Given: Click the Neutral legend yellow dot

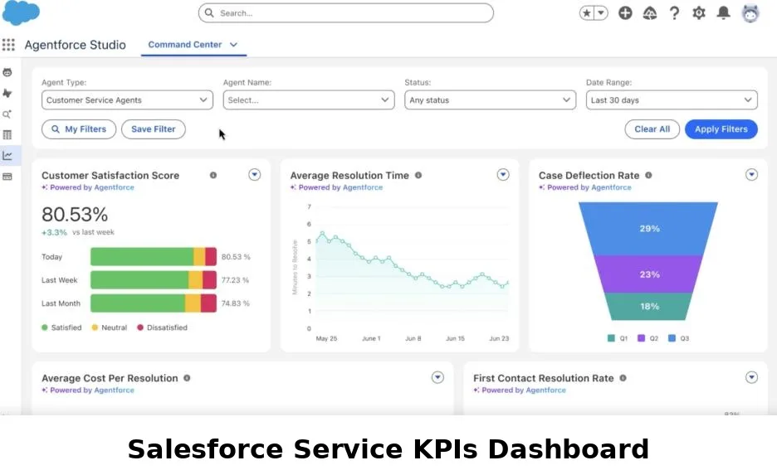Looking at the screenshot, I should point(95,327).
